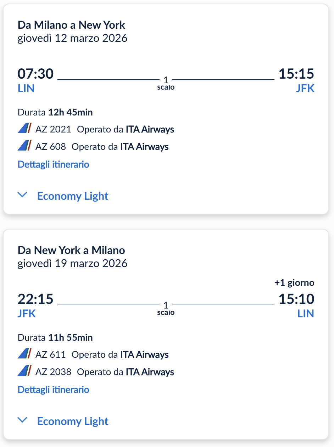Viewport: 334px width, 447px height.
Task: Click the LIN arrival airport code on return flight
Action: click(306, 313)
